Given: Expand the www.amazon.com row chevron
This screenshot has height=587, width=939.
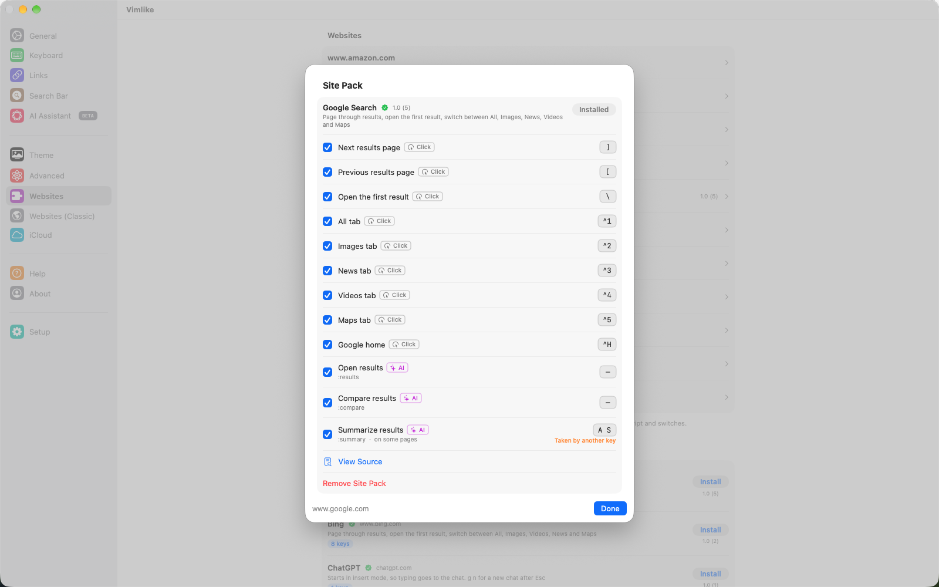Looking at the screenshot, I should [727, 62].
